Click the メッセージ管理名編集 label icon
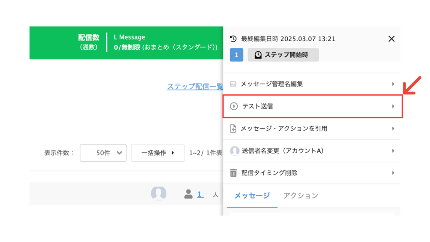 coord(233,84)
